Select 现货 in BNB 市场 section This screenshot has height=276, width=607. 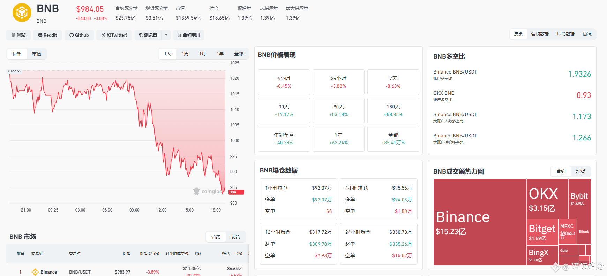click(235, 237)
